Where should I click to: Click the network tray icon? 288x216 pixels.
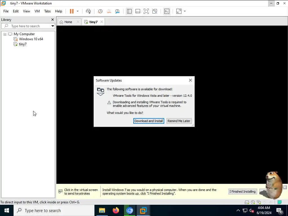click(x=245, y=210)
